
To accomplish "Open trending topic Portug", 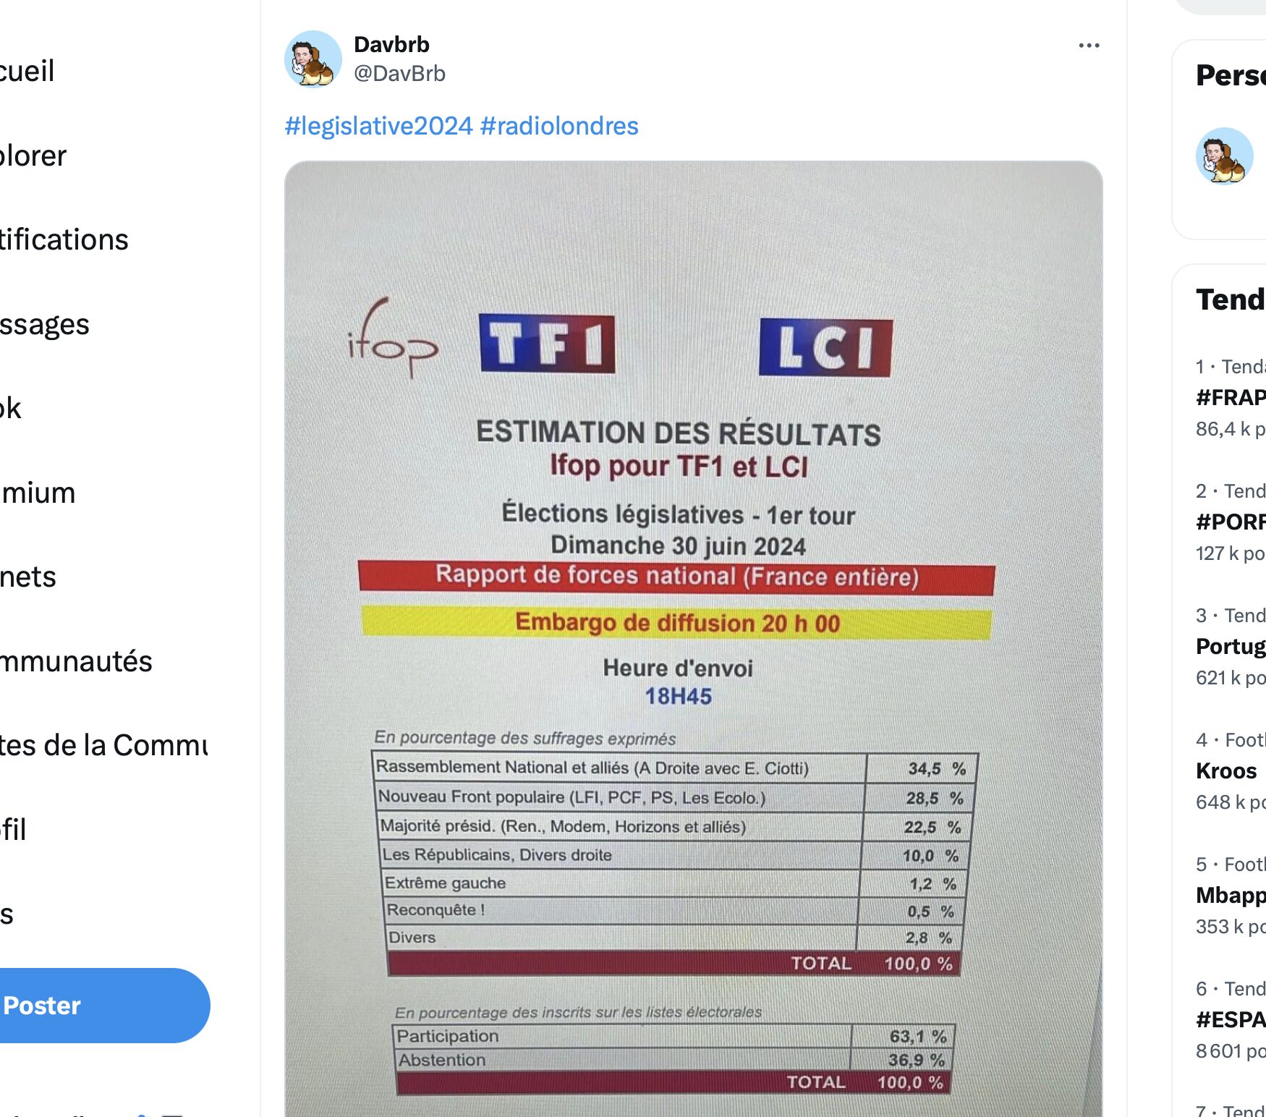I will pyautogui.click(x=1230, y=646).
